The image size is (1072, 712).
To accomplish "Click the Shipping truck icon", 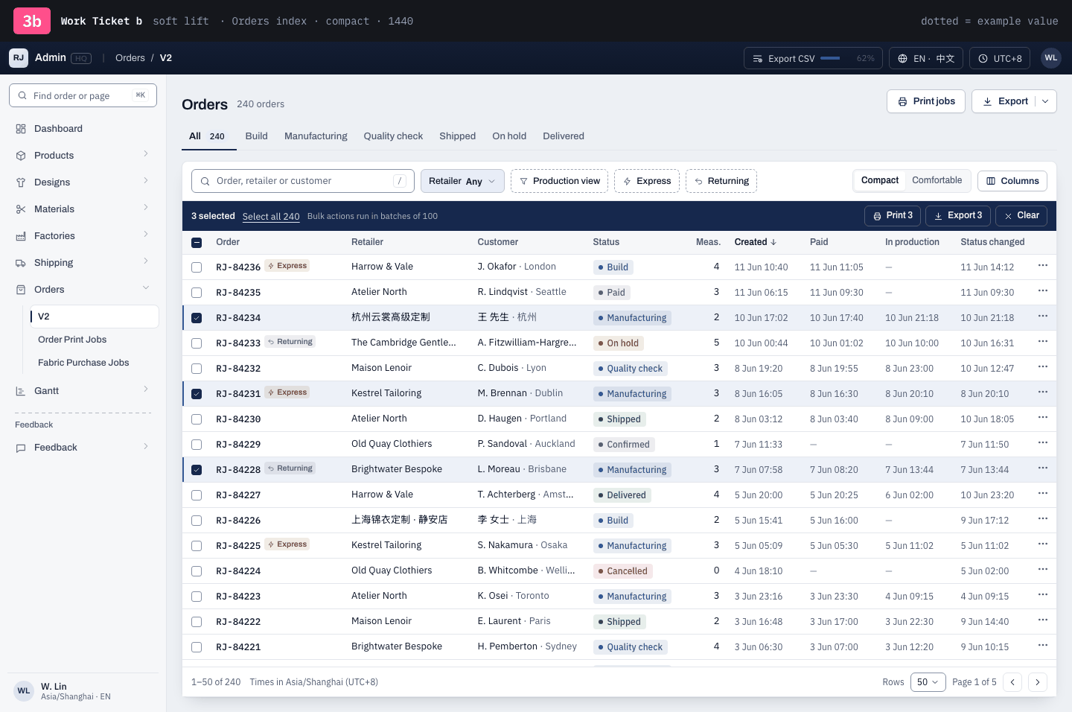I will click(21, 263).
